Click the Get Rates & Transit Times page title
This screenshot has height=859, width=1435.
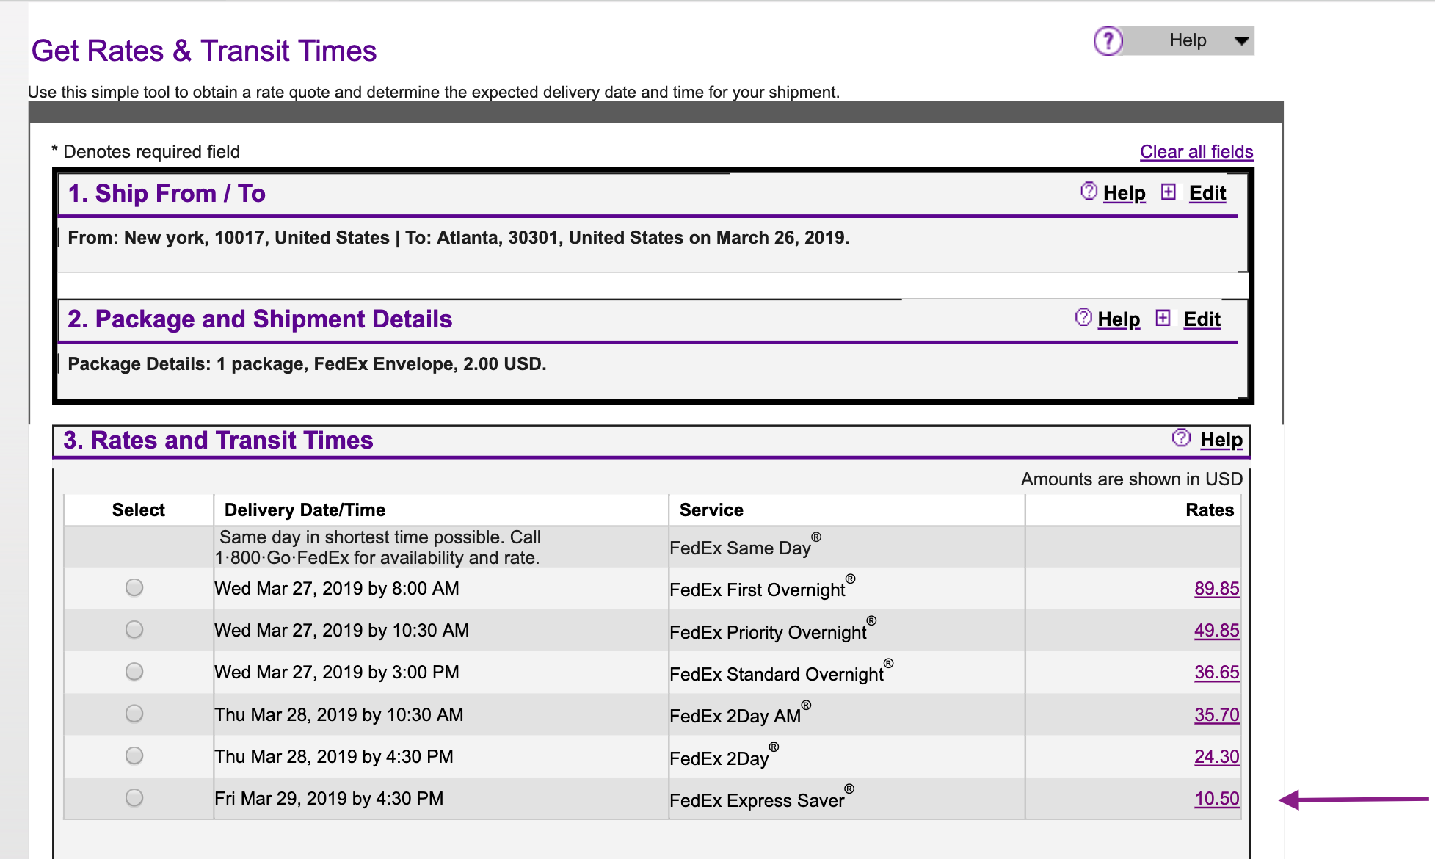pos(204,51)
